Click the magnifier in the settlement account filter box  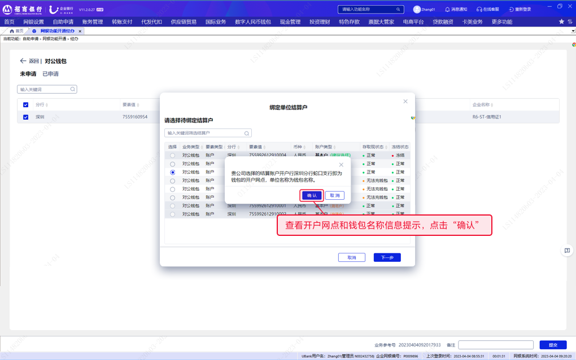pos(247,133)
